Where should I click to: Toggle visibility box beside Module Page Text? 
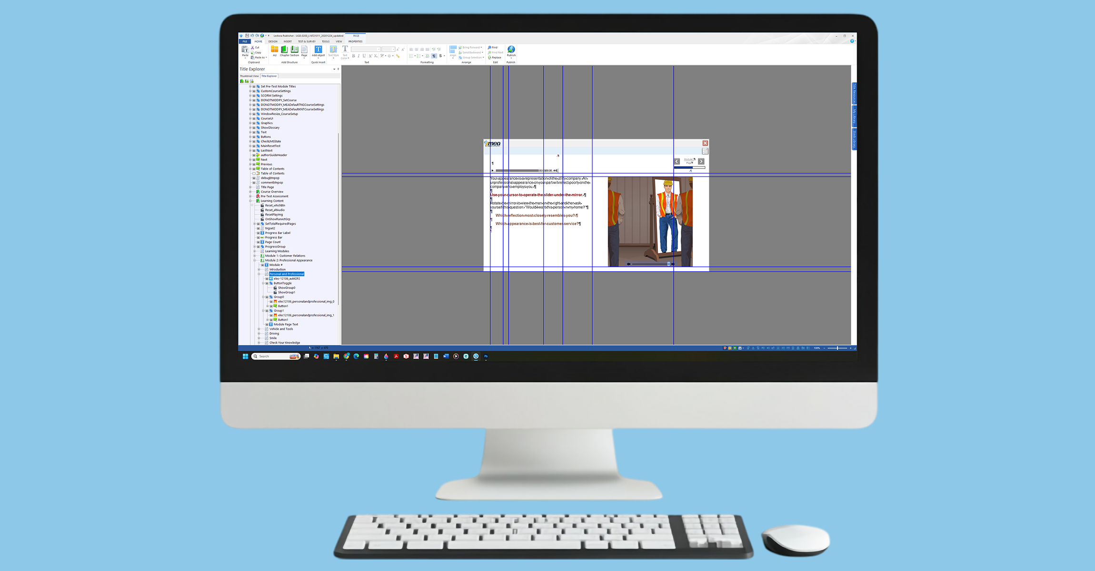(267, 325)
